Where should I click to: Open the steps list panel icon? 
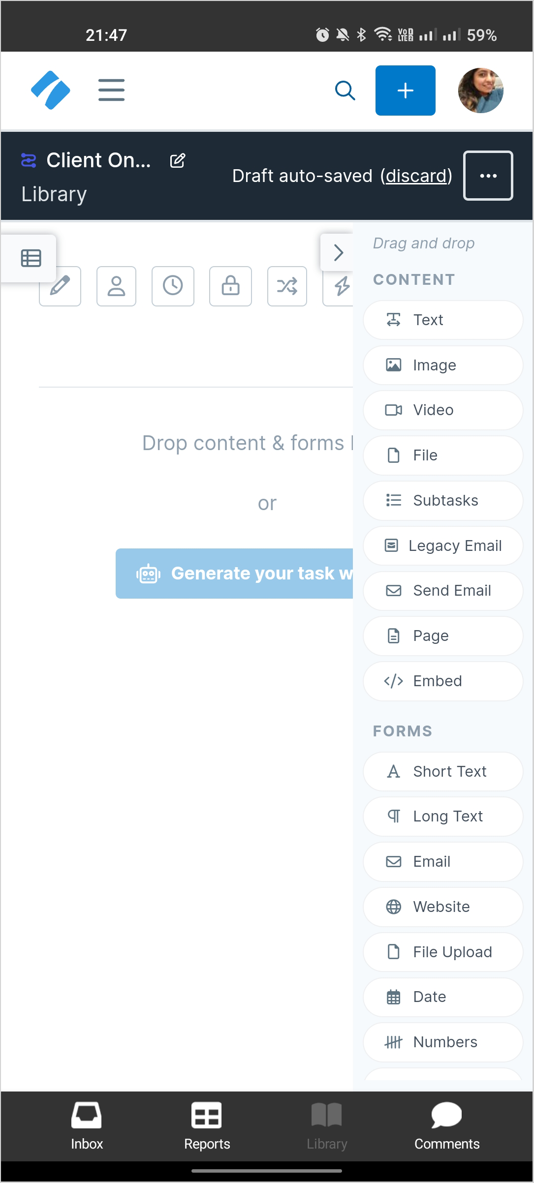point(31,258)
